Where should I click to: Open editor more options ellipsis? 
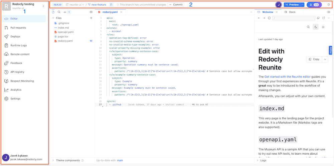pos(252,12)
